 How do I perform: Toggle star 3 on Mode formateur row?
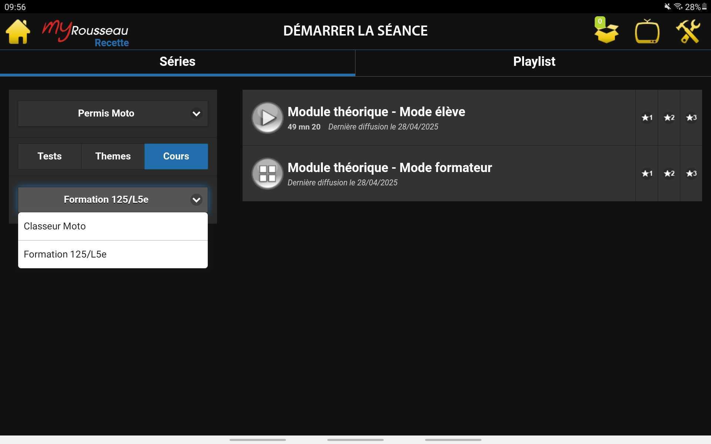[691, 174]
